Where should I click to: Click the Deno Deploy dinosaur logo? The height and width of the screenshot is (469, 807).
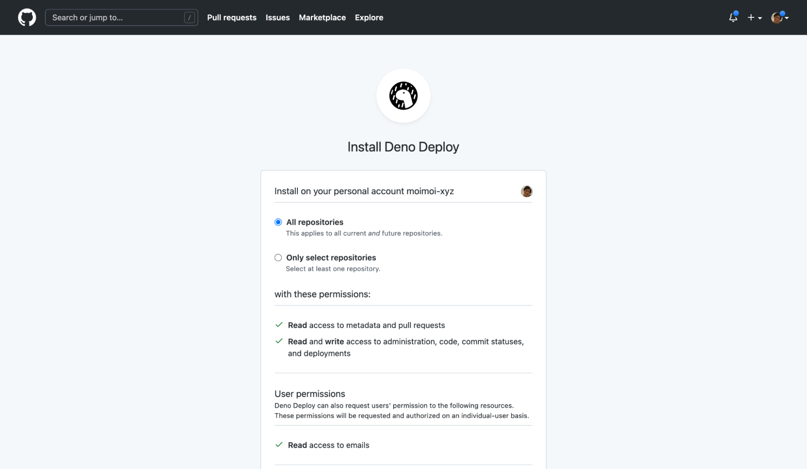(403, 96)
